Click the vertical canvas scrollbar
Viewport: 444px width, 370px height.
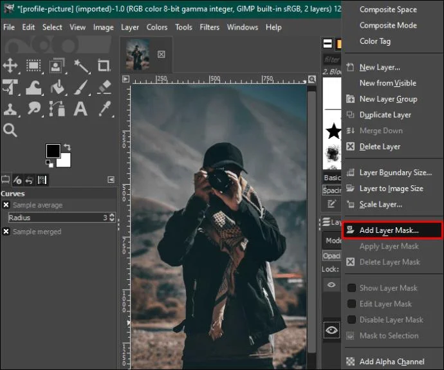[311, 221]
